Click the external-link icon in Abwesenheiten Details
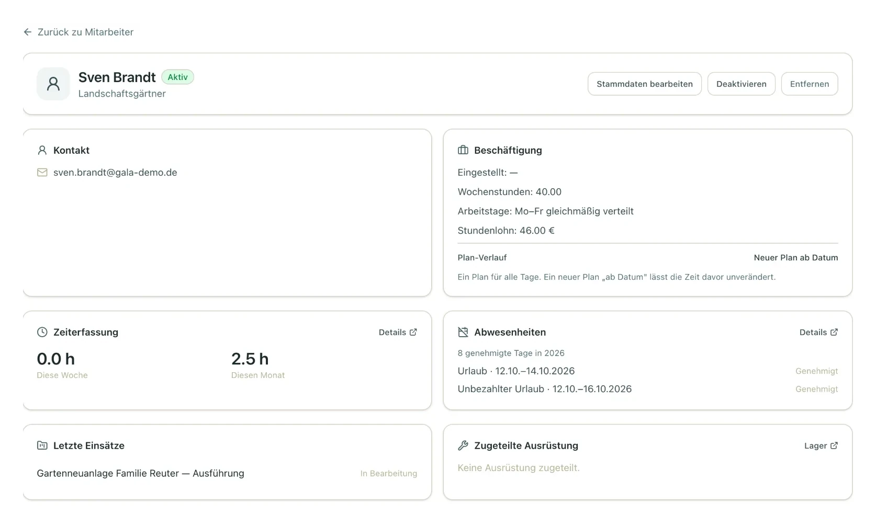The image size is (876, 527). click(x=834, y=332)
